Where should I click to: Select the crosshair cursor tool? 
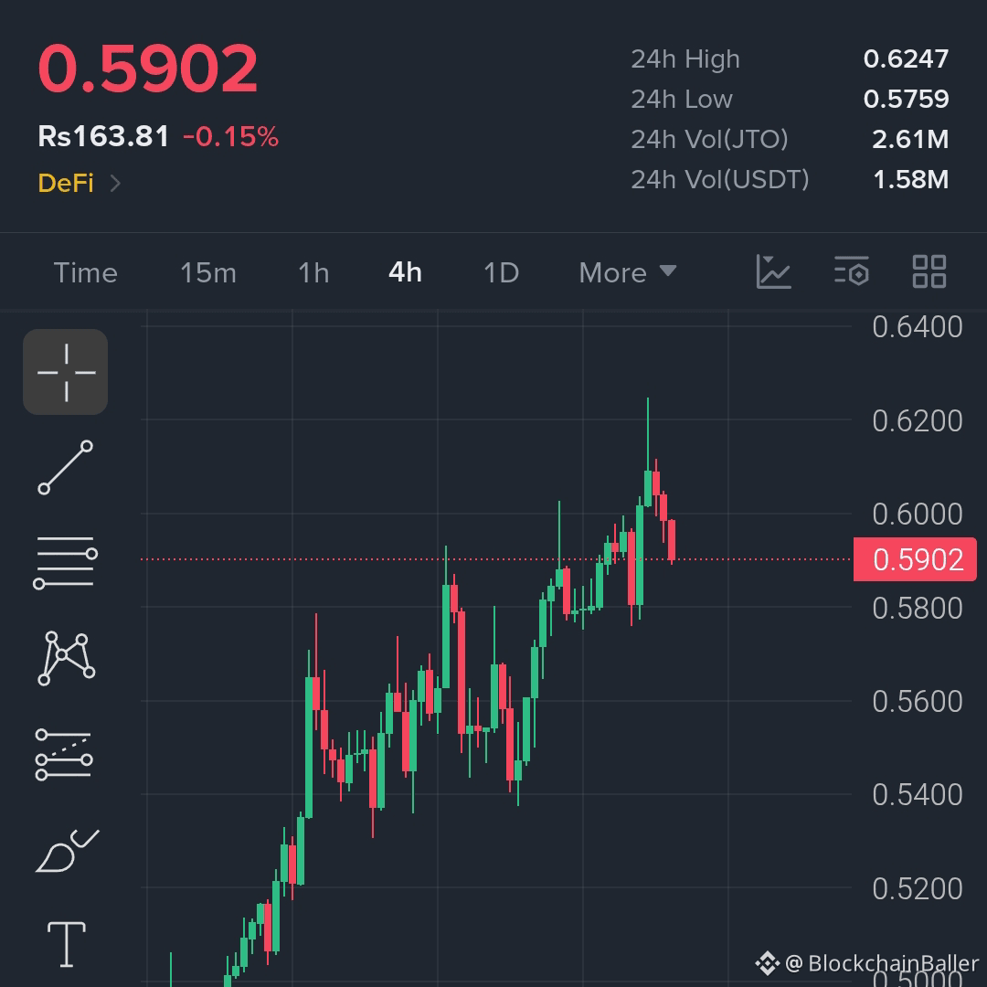coord(66,372)
